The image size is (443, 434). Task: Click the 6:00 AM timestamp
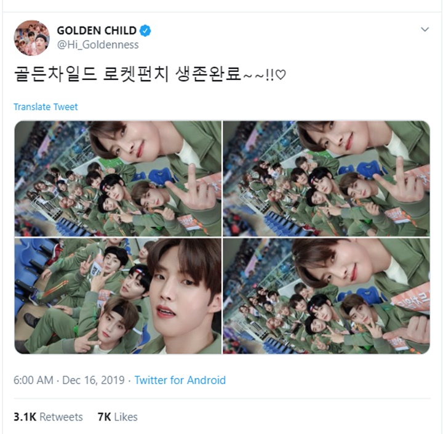pyautogui.click(x=33, y=380)
